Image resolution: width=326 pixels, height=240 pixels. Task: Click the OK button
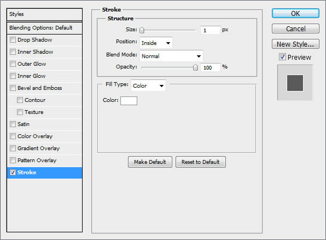[295, 13]
